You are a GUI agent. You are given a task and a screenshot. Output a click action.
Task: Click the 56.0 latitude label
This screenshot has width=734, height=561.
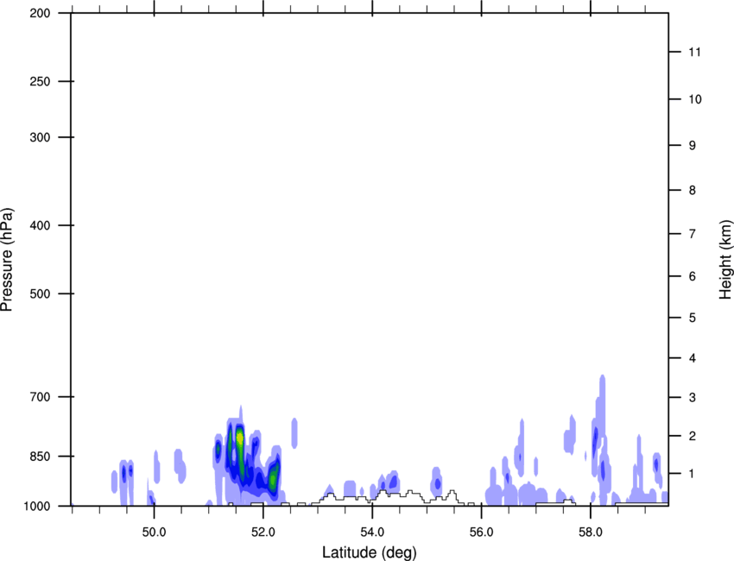coord(481,532)
